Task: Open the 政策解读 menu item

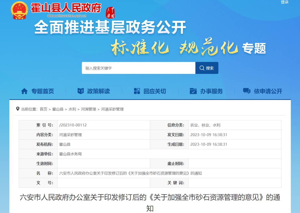Action: coord(98,91)
